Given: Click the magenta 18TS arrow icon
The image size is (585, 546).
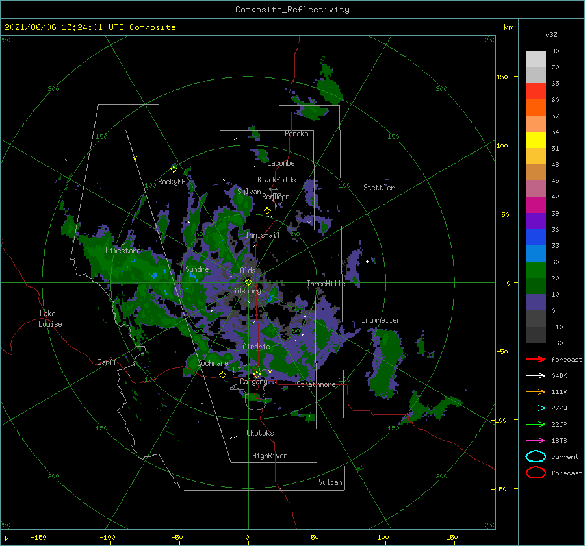Looking at the screenshot, I should click(536, 441).
